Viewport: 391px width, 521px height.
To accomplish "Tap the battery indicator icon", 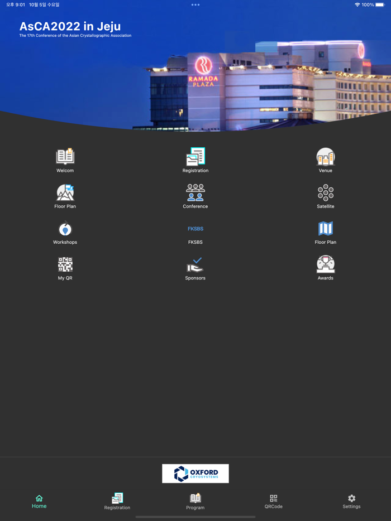I will tap(380, 4).
